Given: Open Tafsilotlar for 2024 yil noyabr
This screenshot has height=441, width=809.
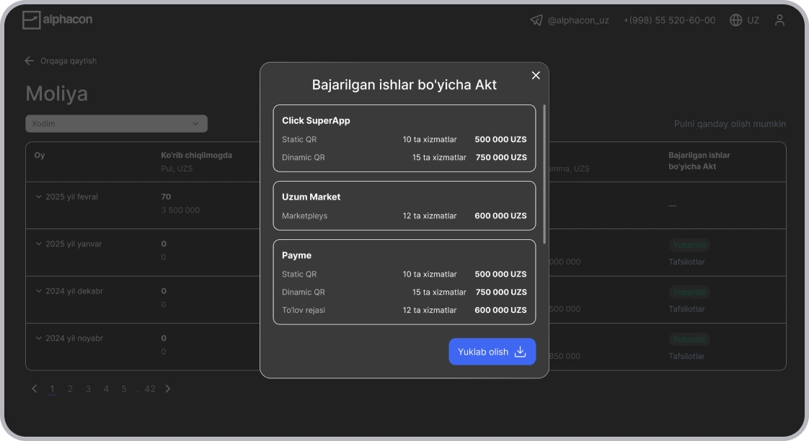Looking at the screenshot, I should (686, 356).
